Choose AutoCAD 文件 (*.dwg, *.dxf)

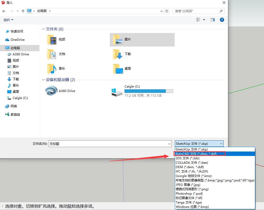tap(215, 154)
